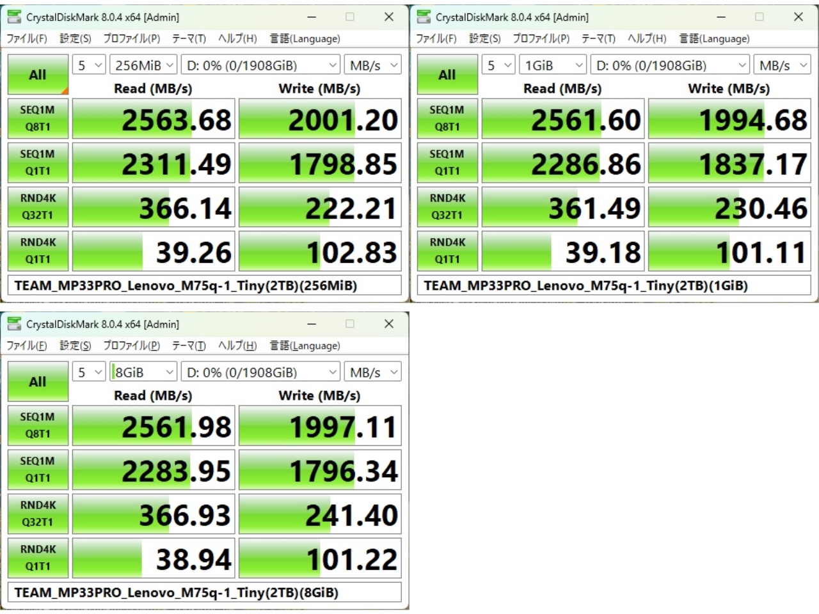Open ファイル(F) menu in the 256MiB window

tap(27, 38)
